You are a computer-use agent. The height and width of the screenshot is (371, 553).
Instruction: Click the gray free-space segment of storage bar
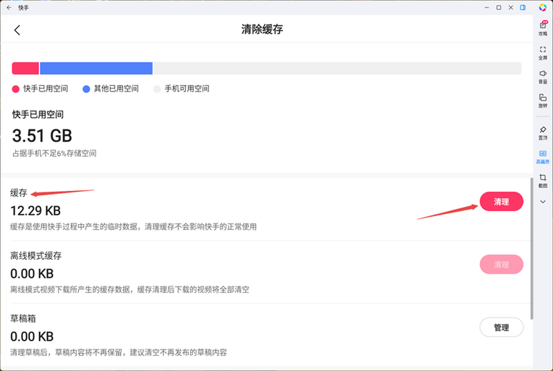337,68
